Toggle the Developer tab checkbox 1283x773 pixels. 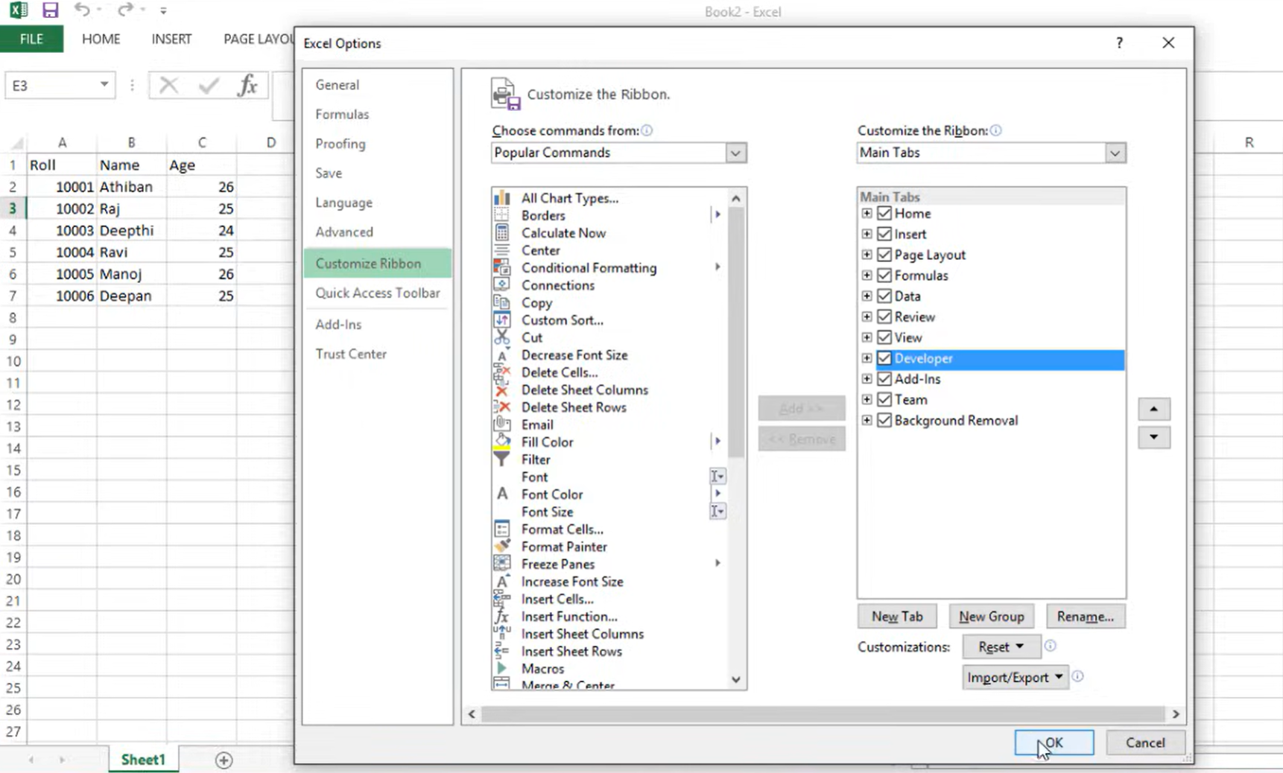pyautogui.click(x=884, y=358)
